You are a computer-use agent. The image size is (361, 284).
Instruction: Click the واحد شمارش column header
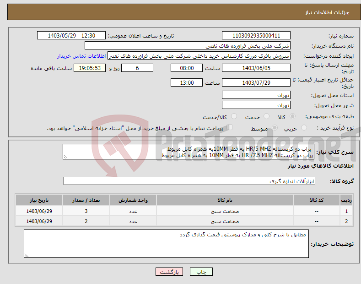point(133,200)
